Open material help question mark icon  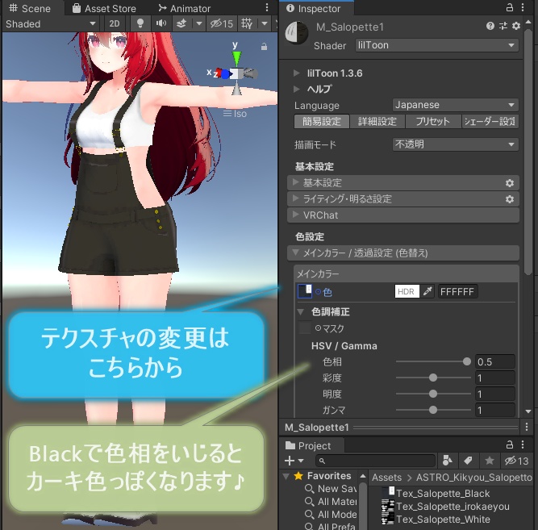(490, 26)
